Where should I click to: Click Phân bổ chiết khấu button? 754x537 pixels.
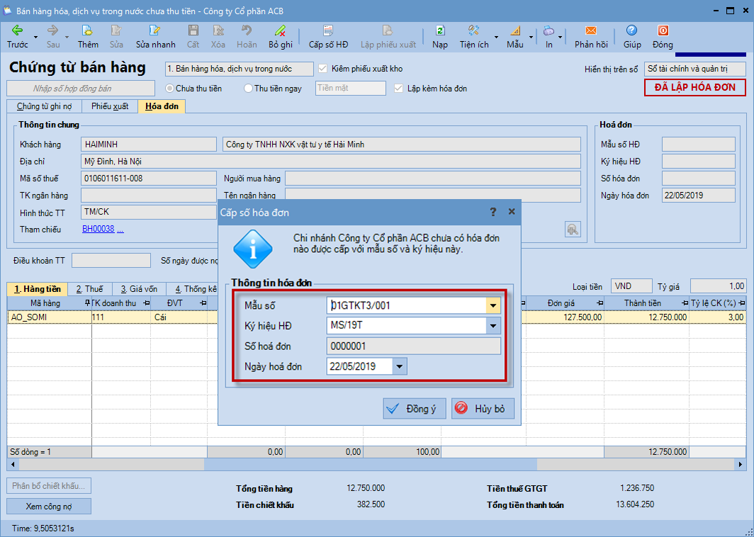tap(49, 486)
